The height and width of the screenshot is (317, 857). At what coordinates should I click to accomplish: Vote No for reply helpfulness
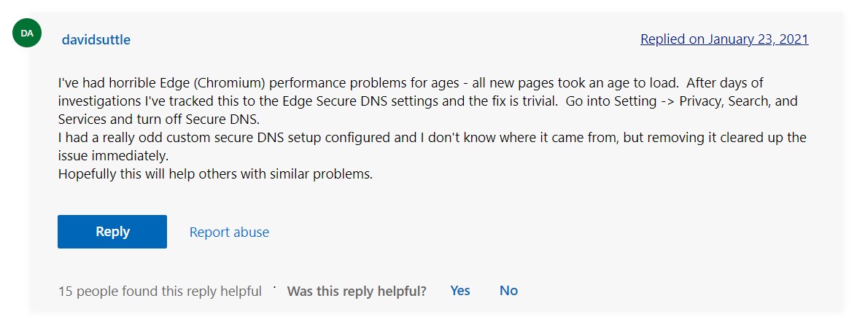click(508, 291)
